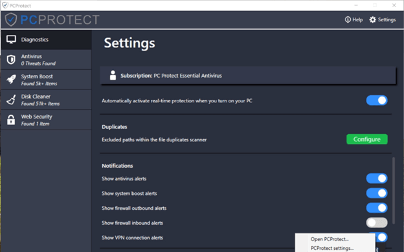Screen dimensions: 404x252
Task: Click the Web Security padlock icon
Action: click(11, 120)
